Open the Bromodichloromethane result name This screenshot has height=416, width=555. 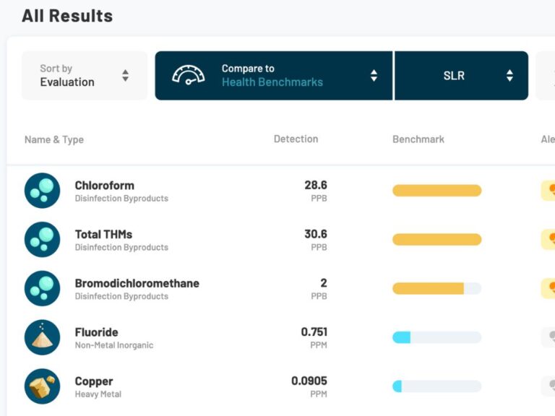137,283
